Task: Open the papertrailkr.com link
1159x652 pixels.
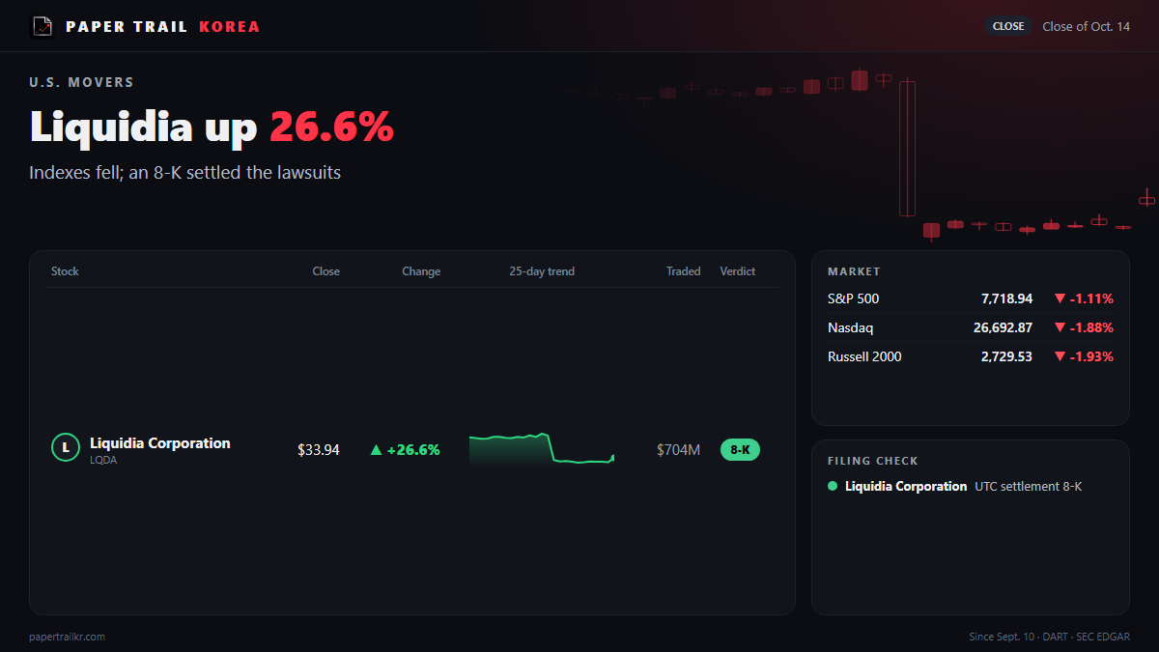Action: (x=68, y=637)
